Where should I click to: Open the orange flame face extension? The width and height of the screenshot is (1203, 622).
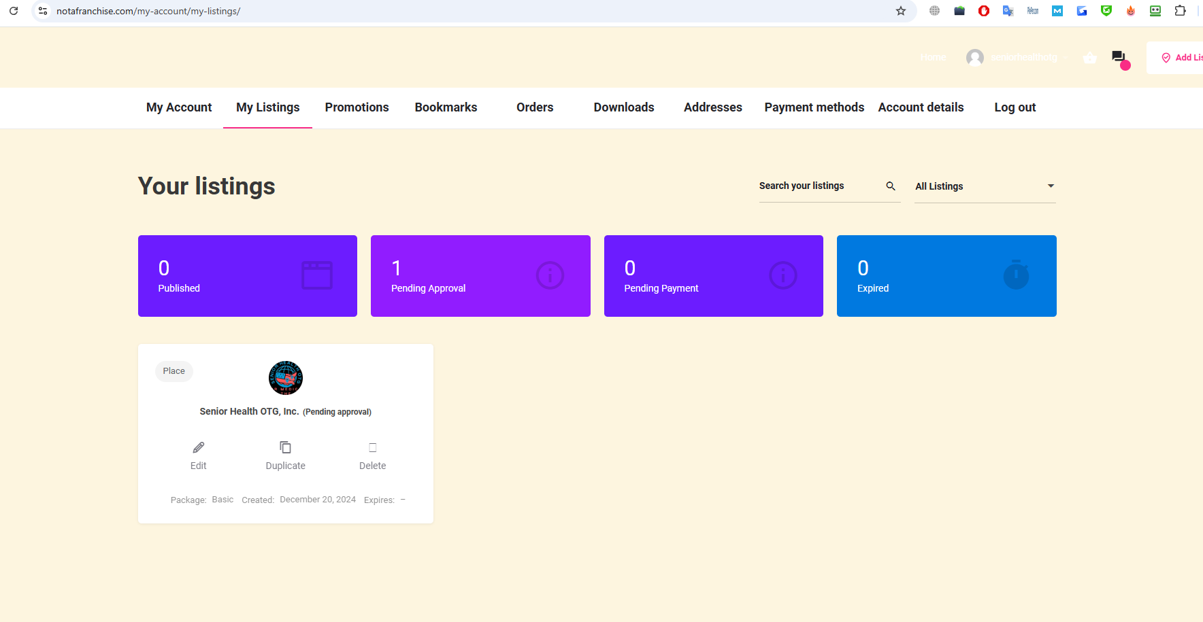1131,11
